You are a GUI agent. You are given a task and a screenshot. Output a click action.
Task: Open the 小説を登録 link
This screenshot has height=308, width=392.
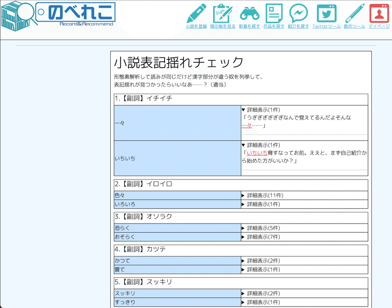(196, 26)
